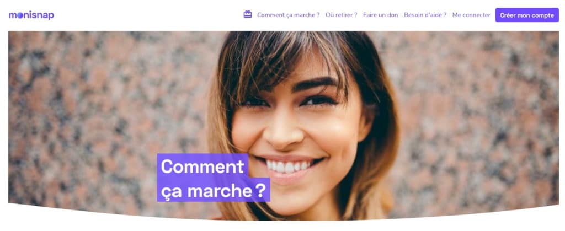Viewport: 565px width, 231px height.
Task: Click the 'Comment' purple heading block
Action: pyautogui.click(x=202, y=166)
